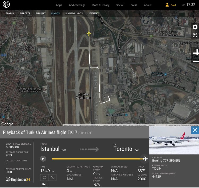Screen dimensions: 199x188
Task: Enter fullscreen map view
Action: [195, 35]
